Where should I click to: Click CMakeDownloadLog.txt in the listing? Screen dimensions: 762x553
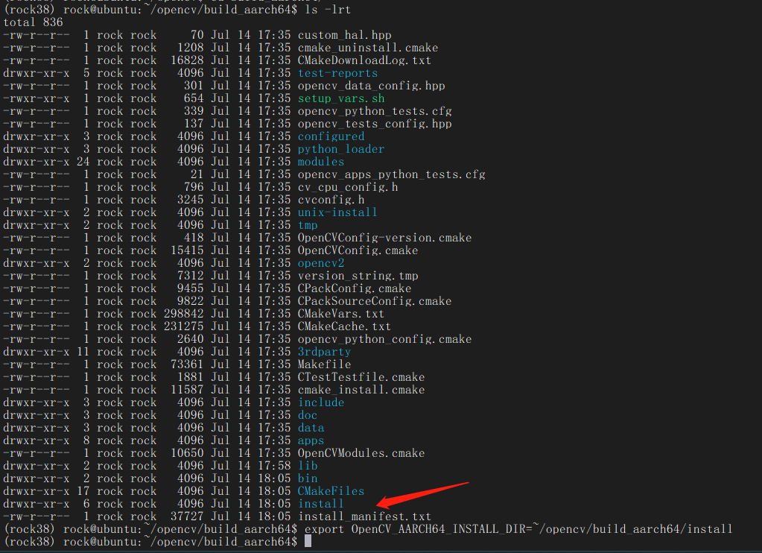click(364, 60)
